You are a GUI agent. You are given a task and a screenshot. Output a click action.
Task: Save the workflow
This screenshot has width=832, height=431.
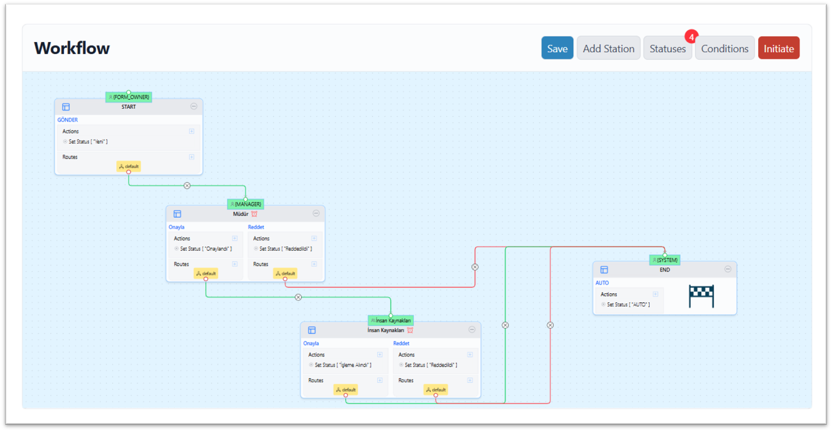pos(557,48)
